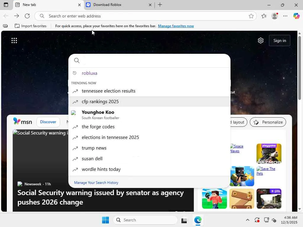Pick the trump news suggestion
303x227 pixels.
pos(149,148)
